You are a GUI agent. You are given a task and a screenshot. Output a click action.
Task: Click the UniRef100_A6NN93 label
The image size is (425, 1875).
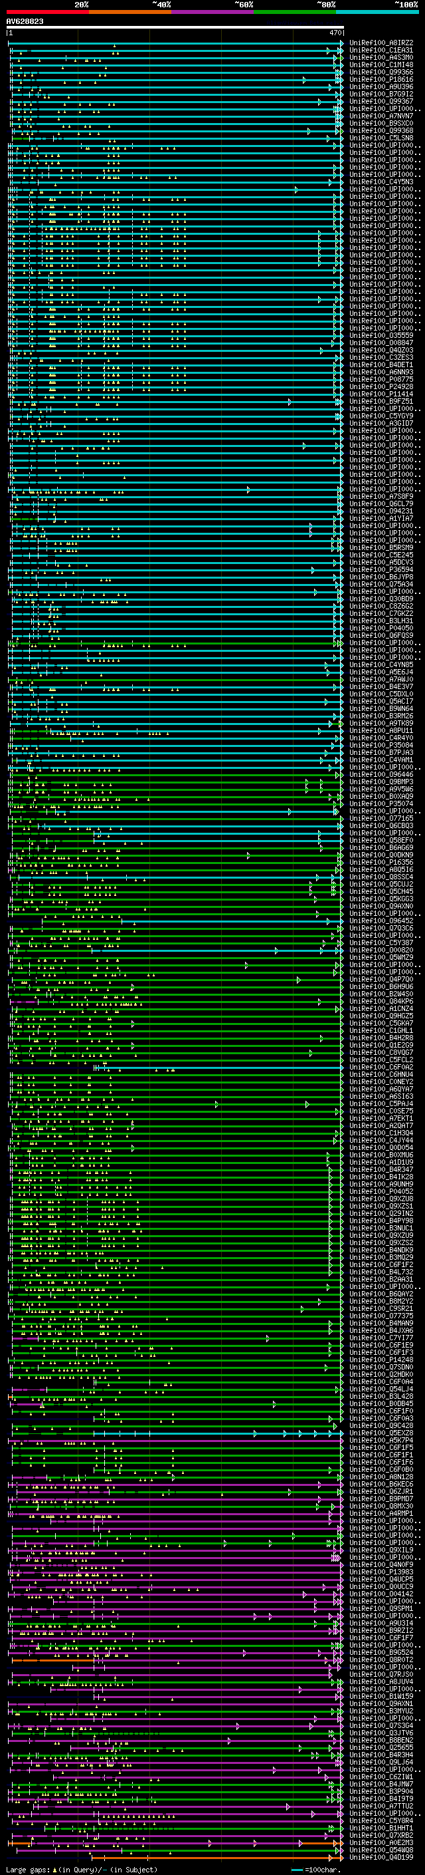(381, 372)
